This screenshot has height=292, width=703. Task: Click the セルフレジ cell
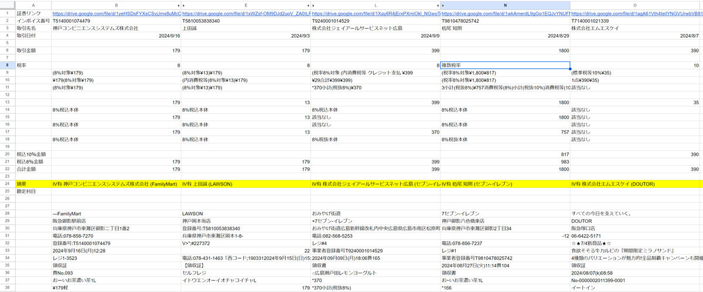point(246,273)
